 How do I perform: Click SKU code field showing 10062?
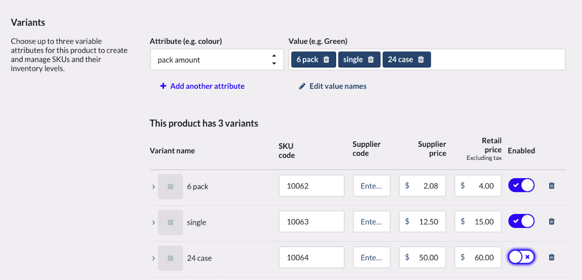[x=311, y=186]
